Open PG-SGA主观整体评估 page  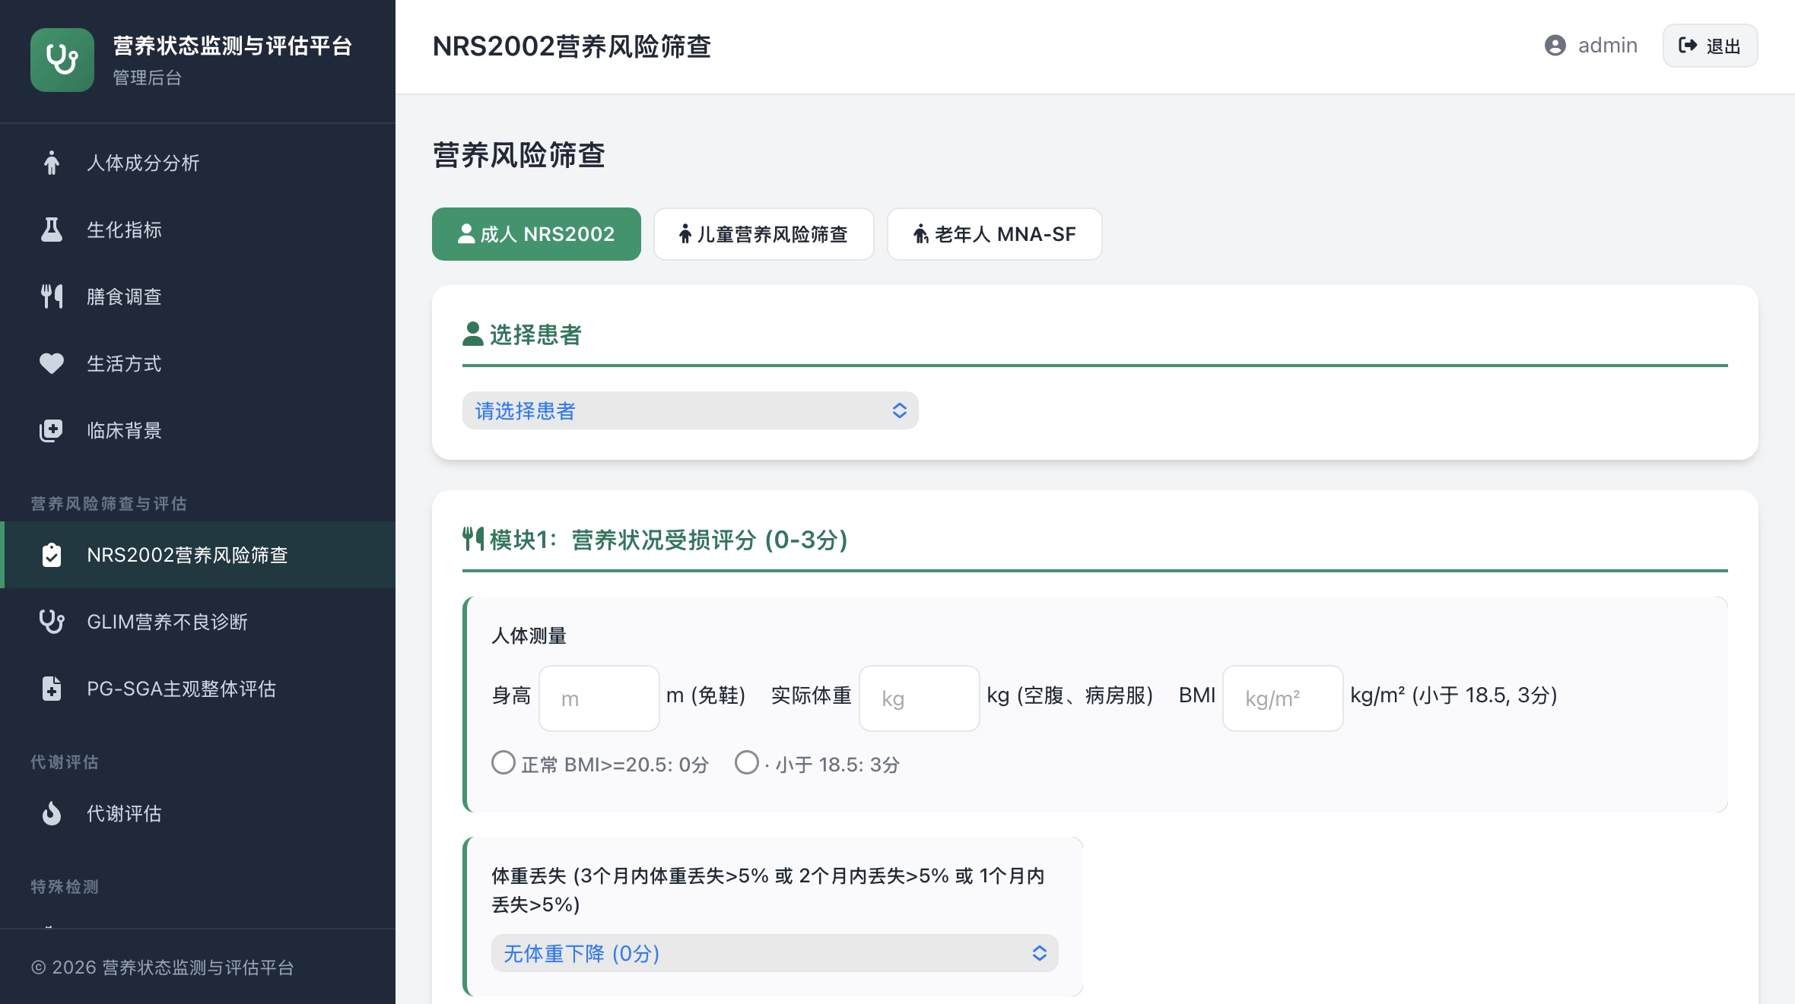[x=198, y=689]
